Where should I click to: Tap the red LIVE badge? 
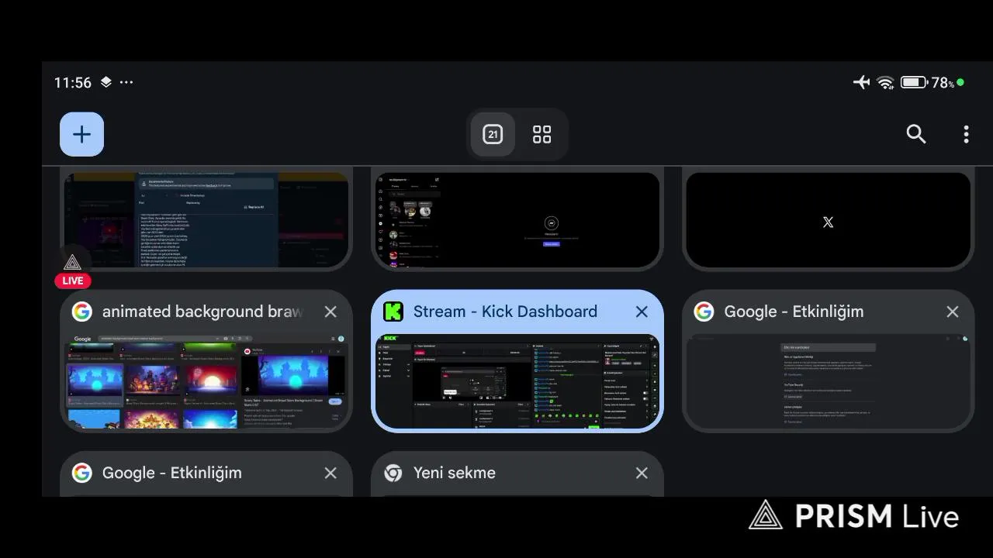pyautogui.click(x=73, y=281)
